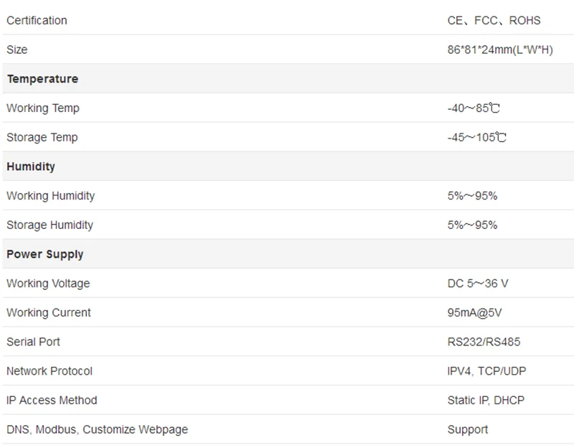Select the 95mA@5V current value
574x448 pixels.
(x=474, y=312)
